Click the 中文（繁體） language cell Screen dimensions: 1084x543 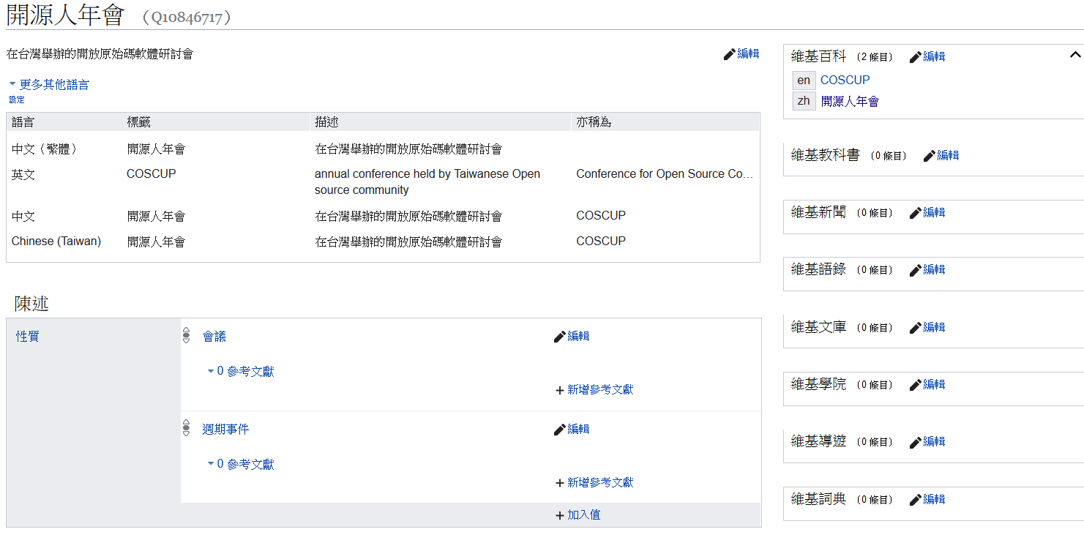(45, 149)
